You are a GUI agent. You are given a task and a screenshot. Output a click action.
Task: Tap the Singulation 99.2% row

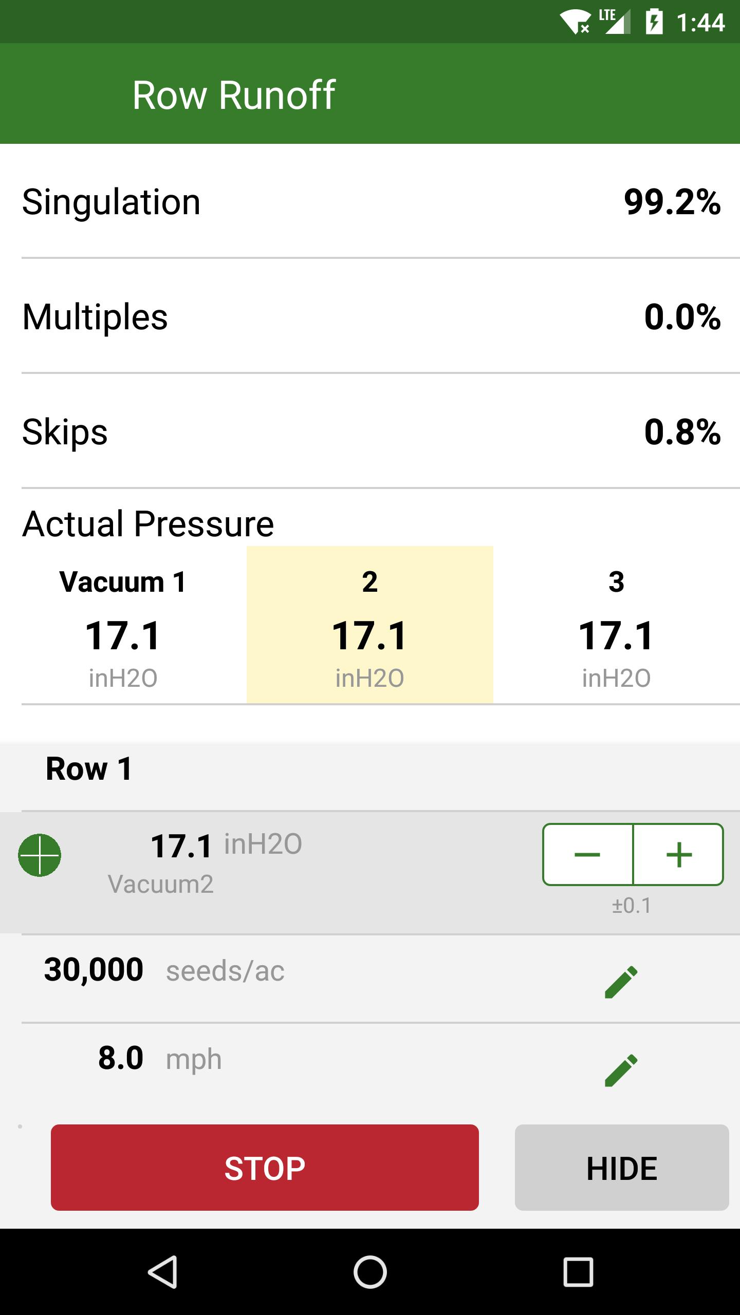coord(370,201)
